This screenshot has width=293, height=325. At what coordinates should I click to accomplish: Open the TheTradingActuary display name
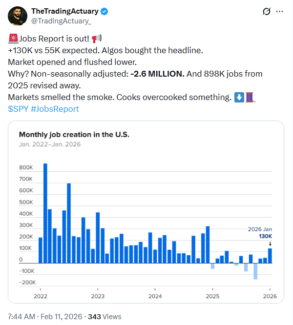pos(64,11)
